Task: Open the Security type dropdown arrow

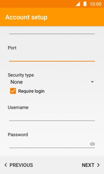Action: (x=92, y=82)
